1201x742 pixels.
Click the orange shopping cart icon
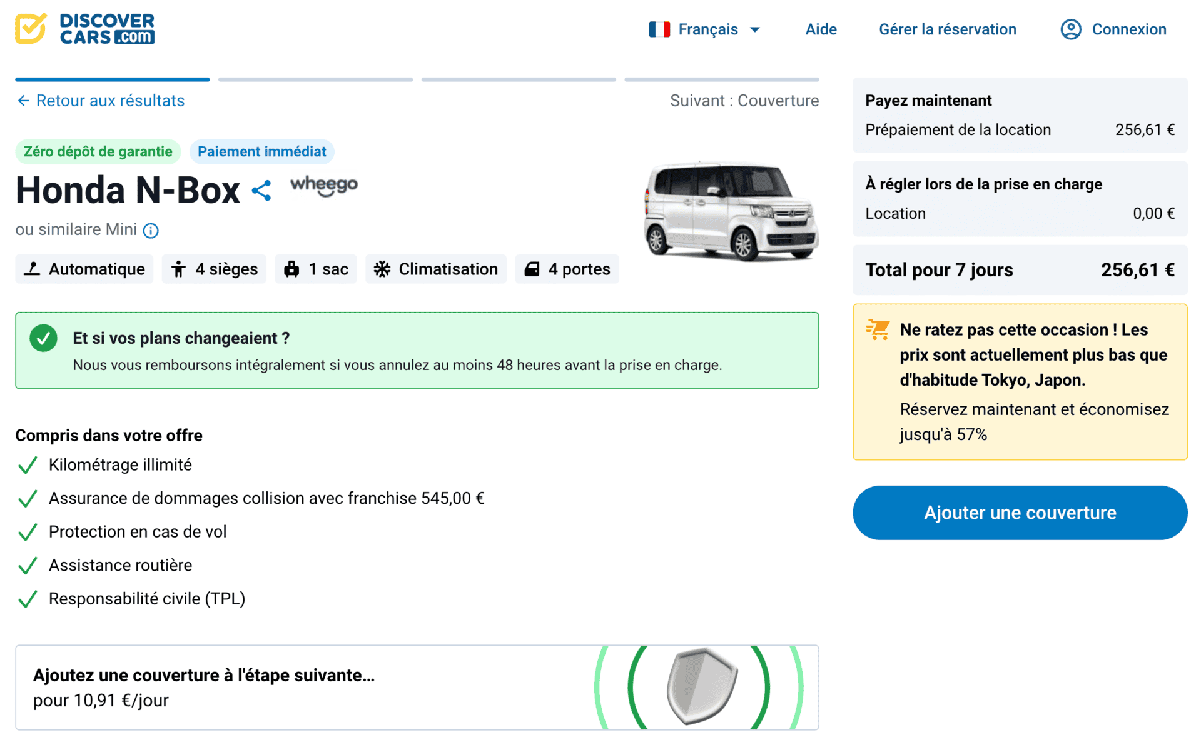click(878, 329)
